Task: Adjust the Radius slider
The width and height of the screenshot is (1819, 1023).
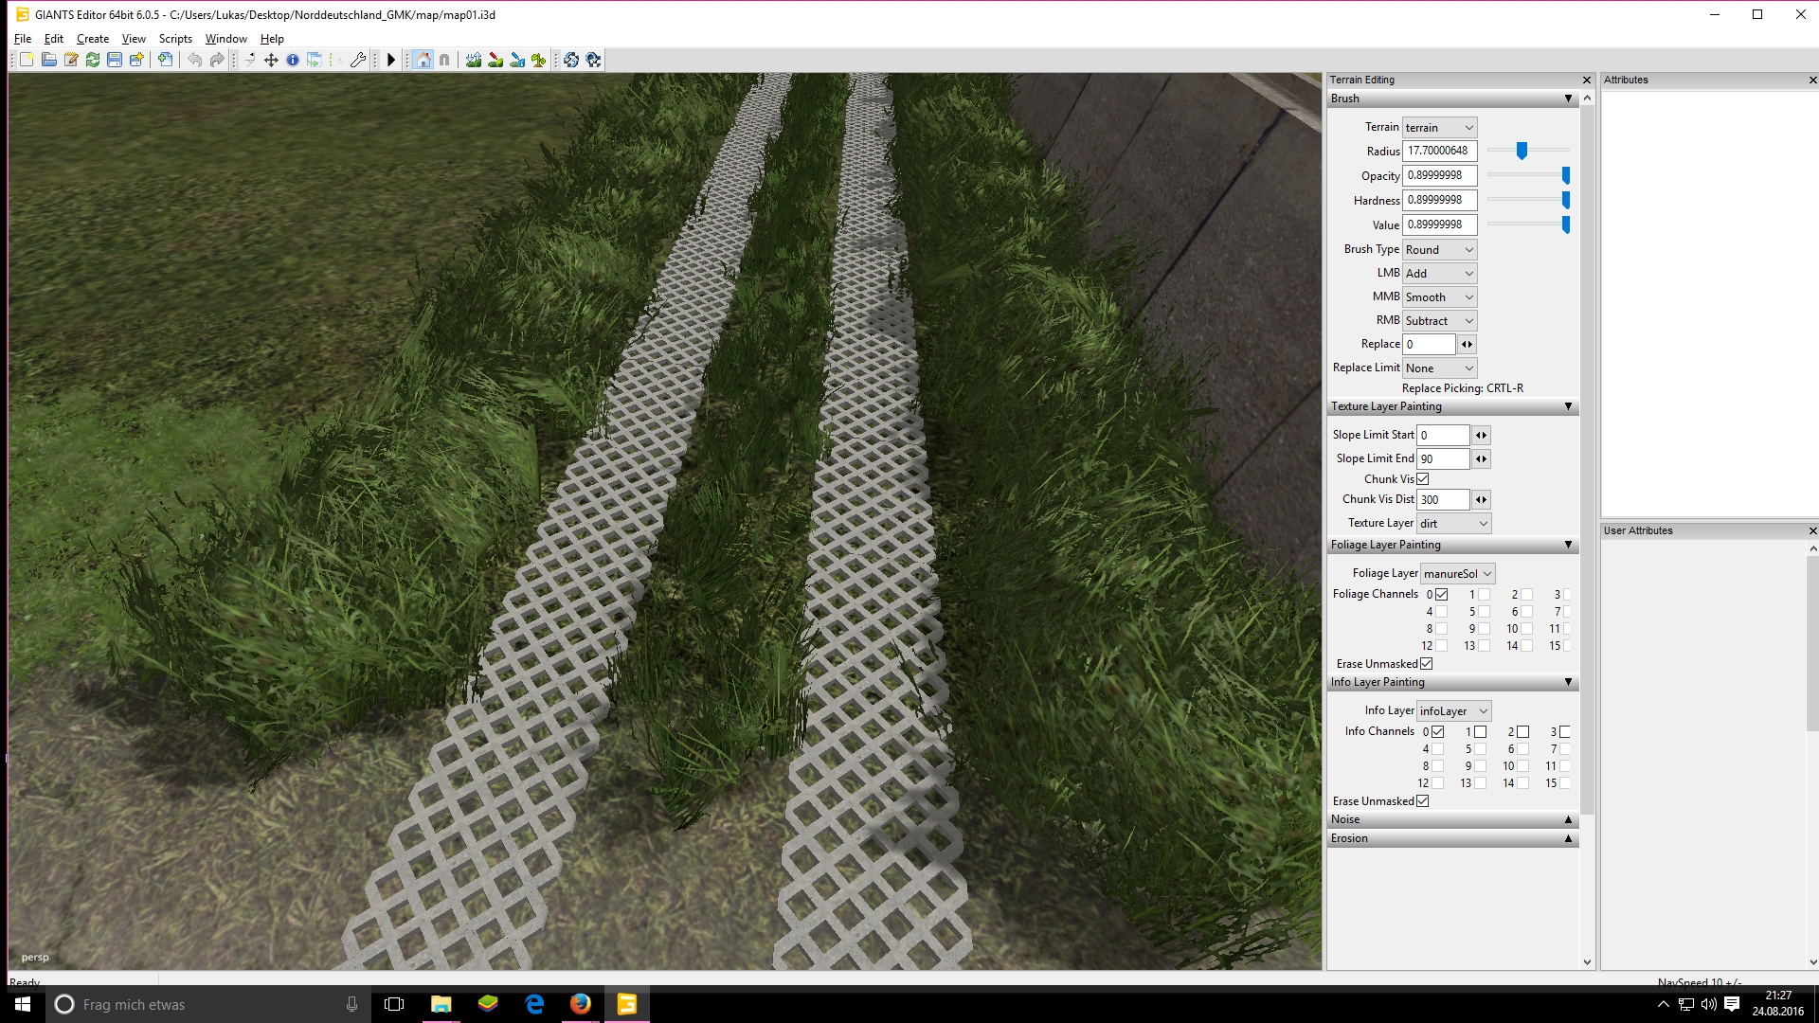Action: click(1522, 151)
